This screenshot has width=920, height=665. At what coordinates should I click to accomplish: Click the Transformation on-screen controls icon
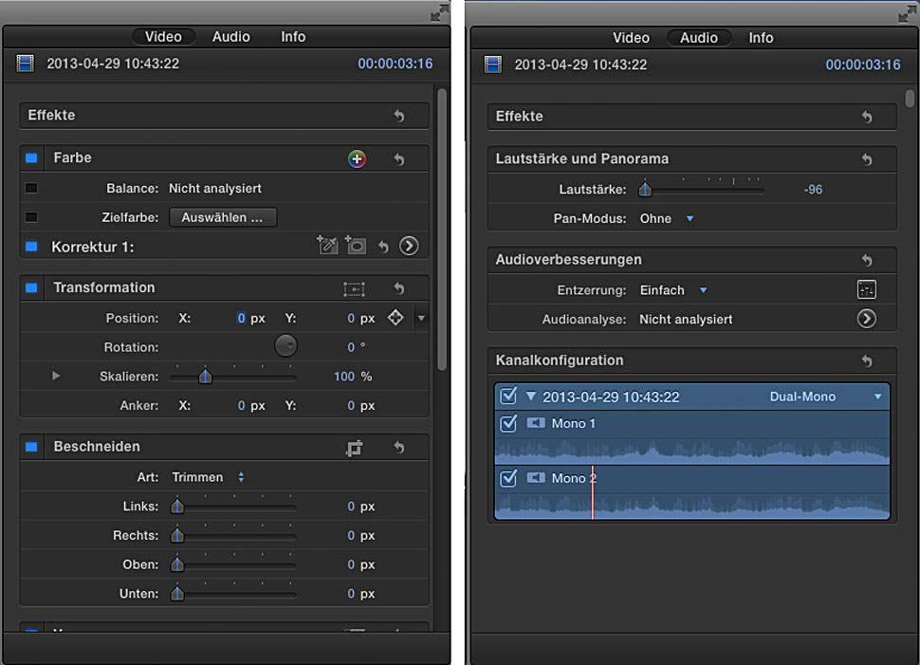pos(354,288)
